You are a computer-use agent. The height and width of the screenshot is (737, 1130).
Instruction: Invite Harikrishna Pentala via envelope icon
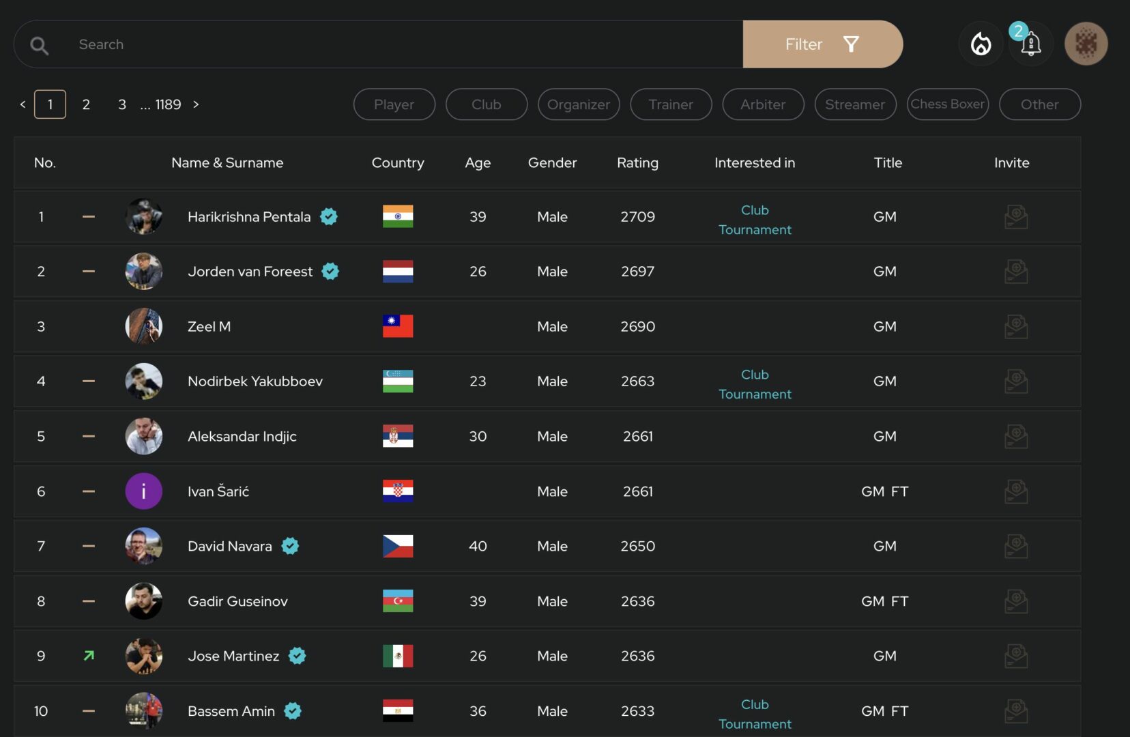1015,217
